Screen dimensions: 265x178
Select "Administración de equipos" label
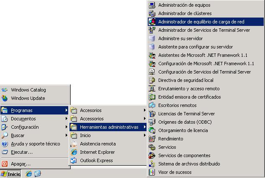pyautogui.click(x=184, y=5)
